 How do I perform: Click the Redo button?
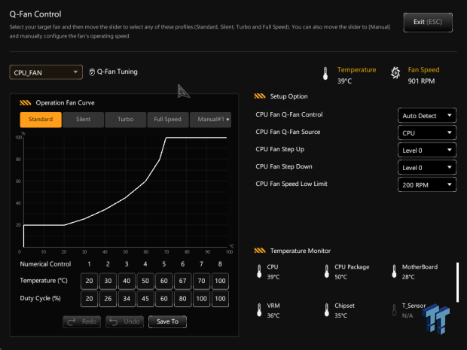click(82, 321)
